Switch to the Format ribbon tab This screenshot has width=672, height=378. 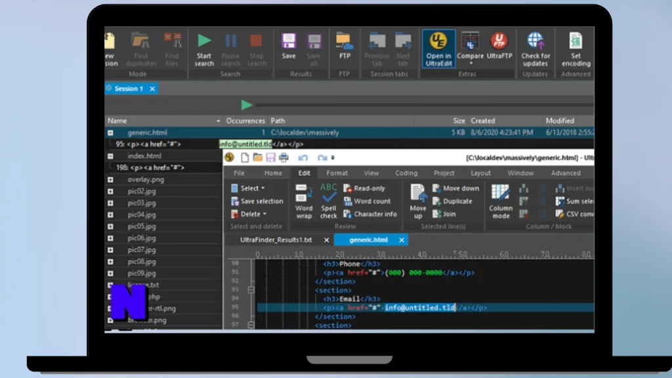coord(337,173)
